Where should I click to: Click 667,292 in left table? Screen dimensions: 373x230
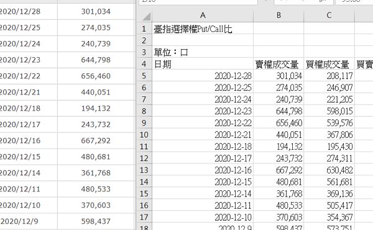[96, 140]
